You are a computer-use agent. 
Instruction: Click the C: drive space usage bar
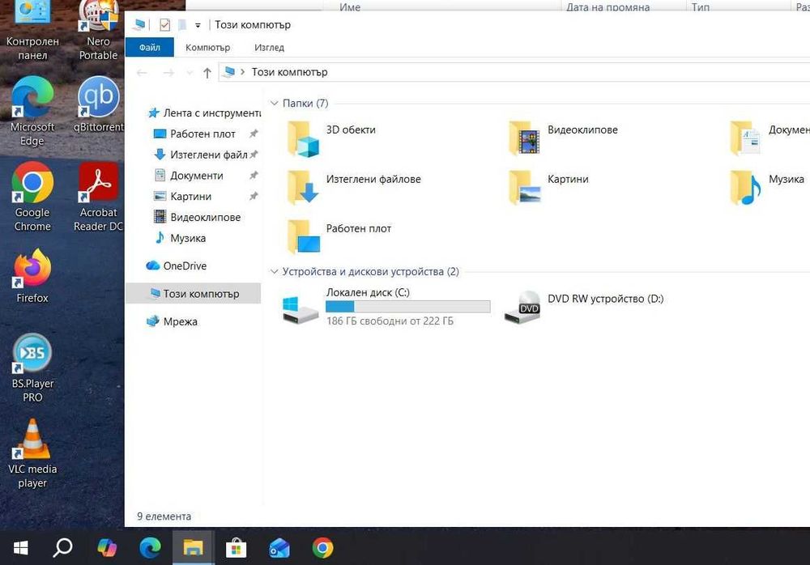tap(407, 306)
